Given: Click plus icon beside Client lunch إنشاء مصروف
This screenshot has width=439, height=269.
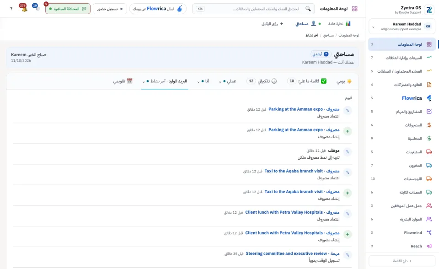Looking at the screenshot, I should pos(348,234).
